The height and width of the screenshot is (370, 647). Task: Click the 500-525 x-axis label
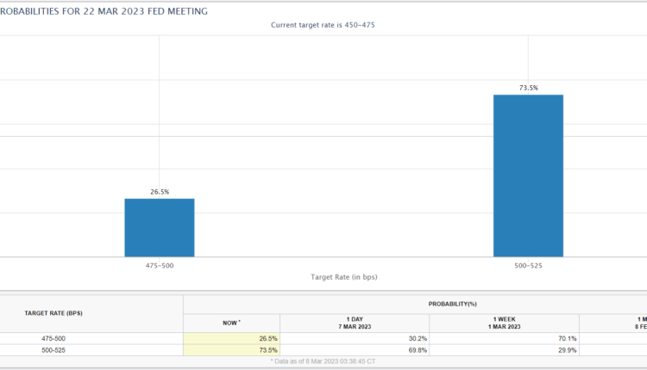pos(528,266)
